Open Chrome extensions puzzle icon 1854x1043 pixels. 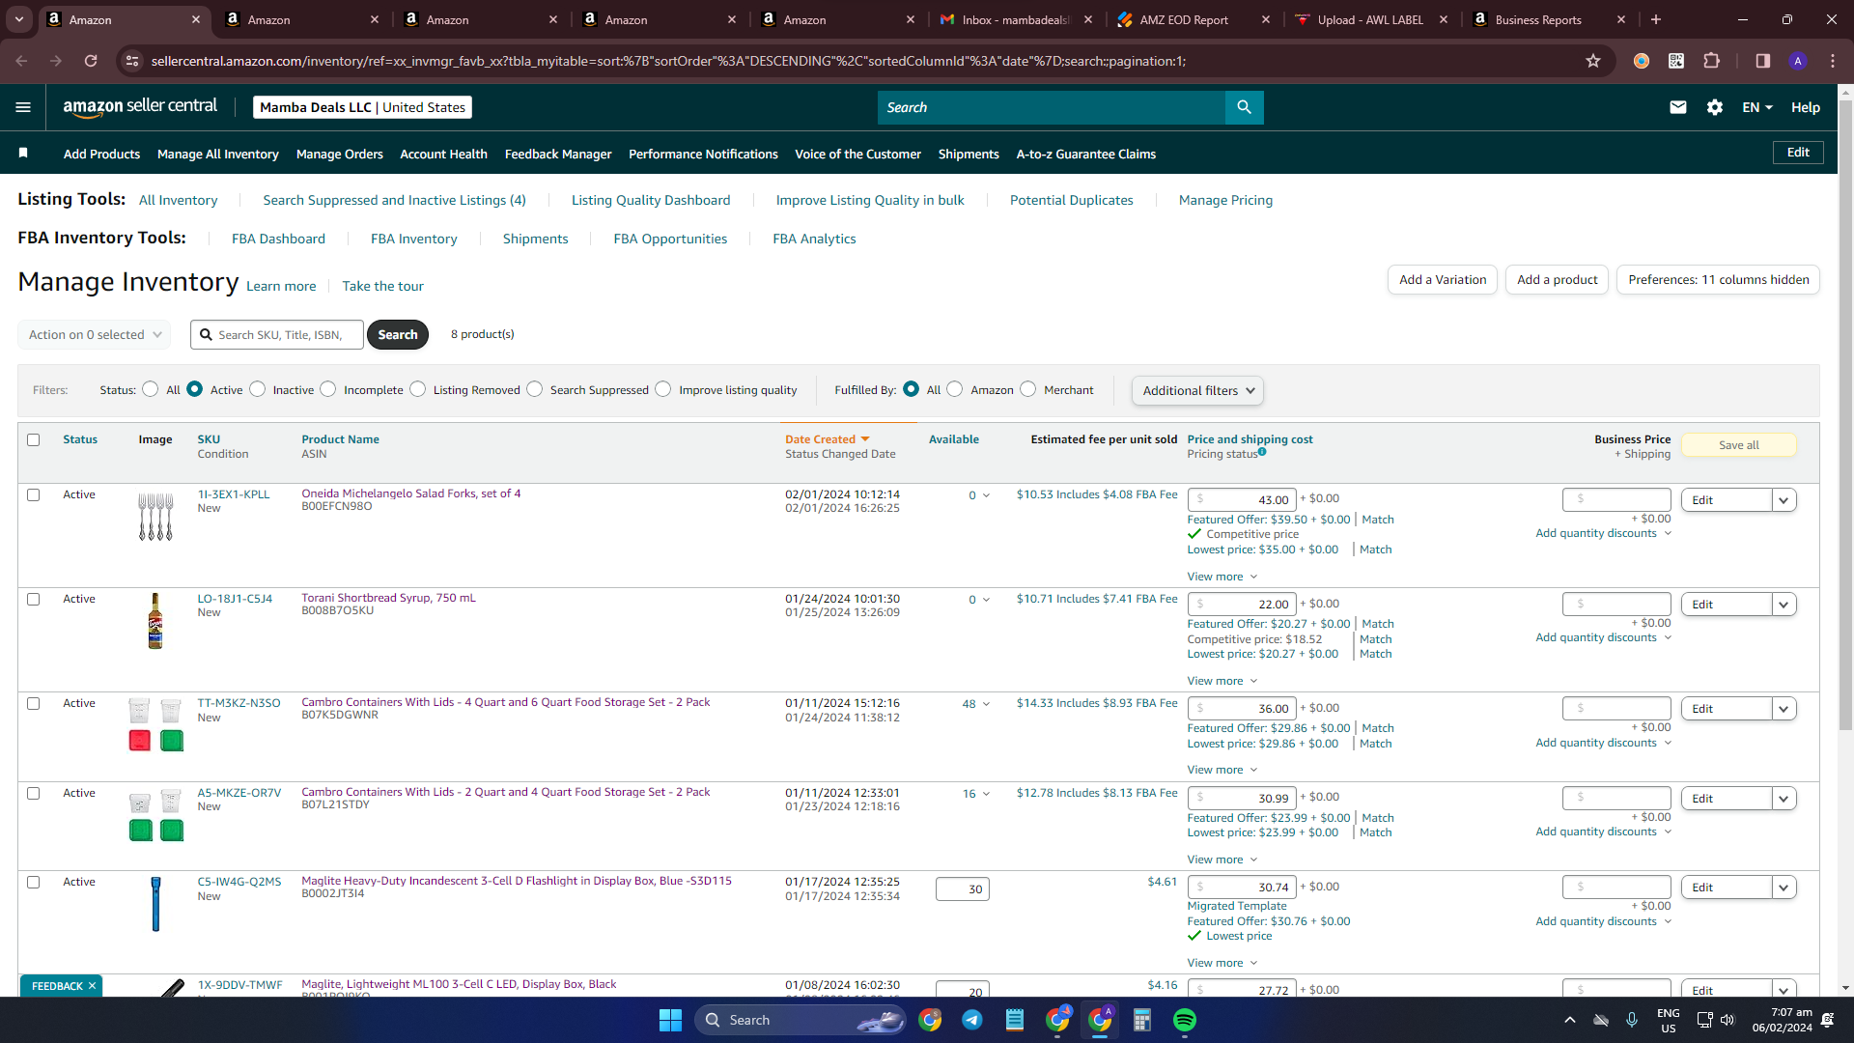click(1711, 61)
